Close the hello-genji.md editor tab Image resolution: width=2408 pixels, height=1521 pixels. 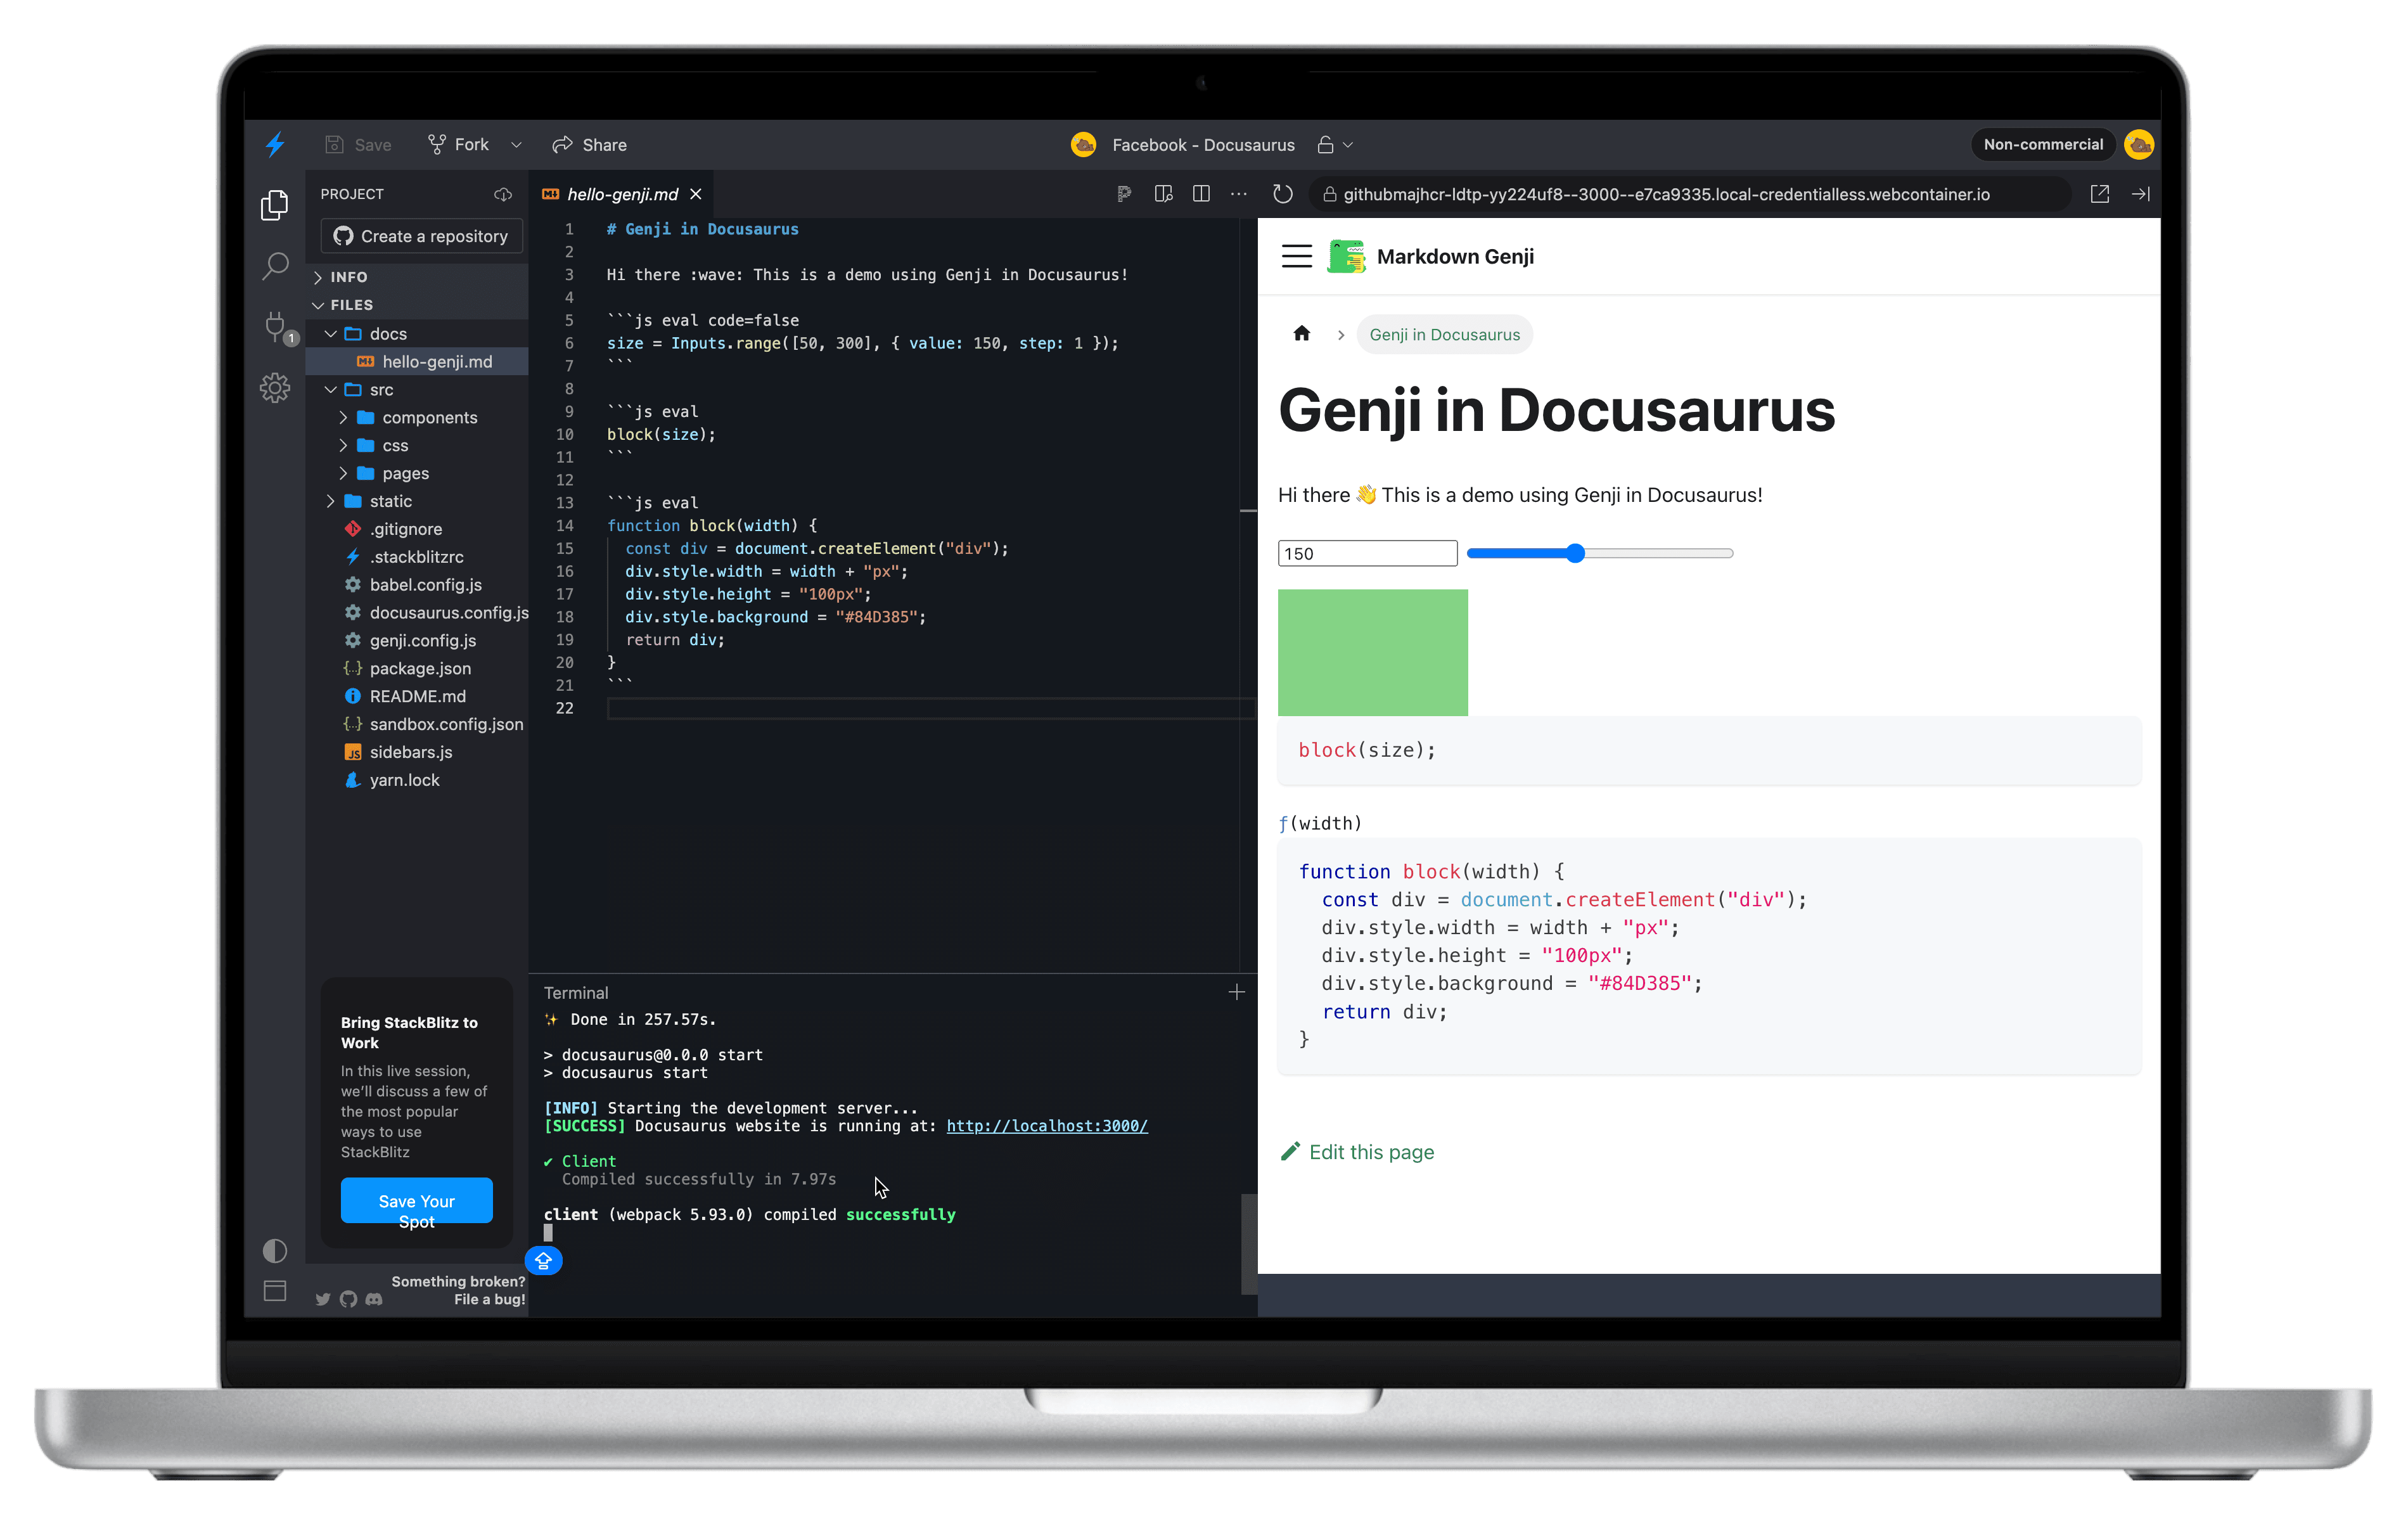[x=696, y=194]
